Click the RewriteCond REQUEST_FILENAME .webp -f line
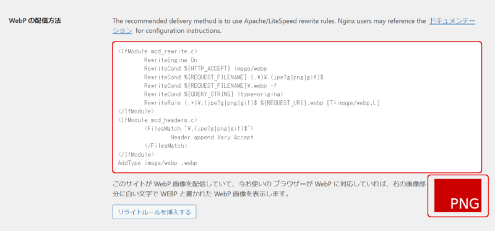Screen dimensions: 495x231 [211, 85]
